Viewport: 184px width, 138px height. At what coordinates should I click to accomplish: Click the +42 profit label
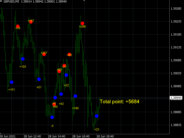[61, 104]
